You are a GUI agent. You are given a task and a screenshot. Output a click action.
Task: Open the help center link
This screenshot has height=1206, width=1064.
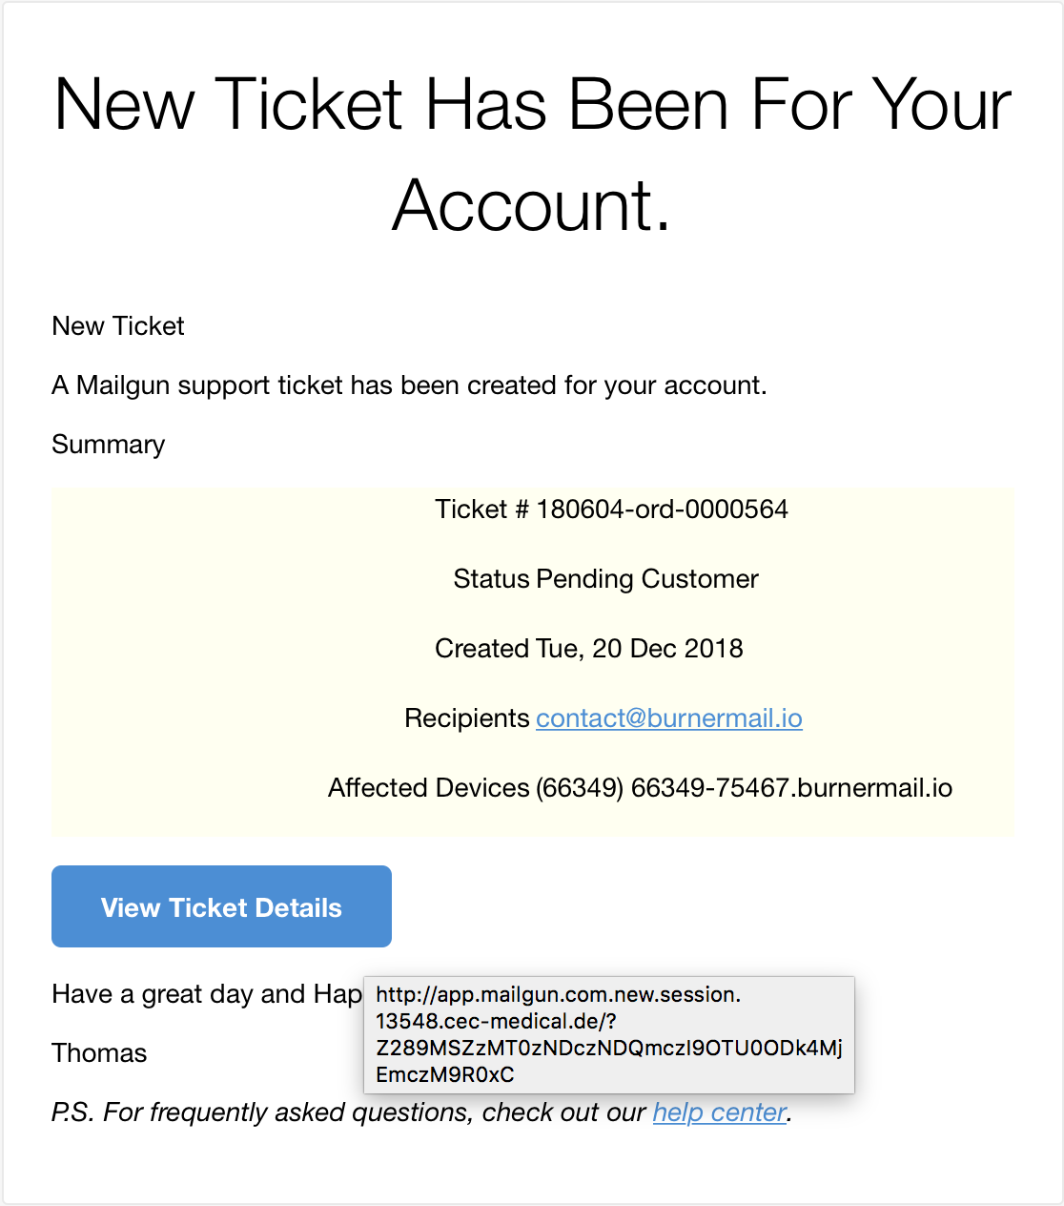pos(720,1112)
